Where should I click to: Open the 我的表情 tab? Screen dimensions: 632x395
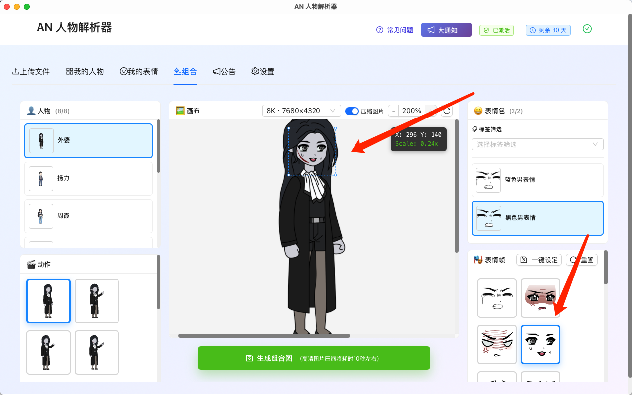tap(139, 71)
